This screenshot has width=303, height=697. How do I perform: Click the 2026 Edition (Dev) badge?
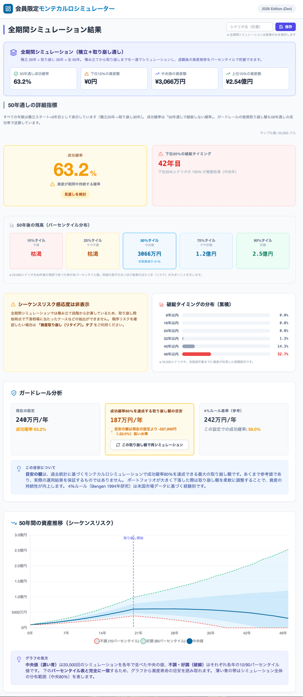pos(277,9)
